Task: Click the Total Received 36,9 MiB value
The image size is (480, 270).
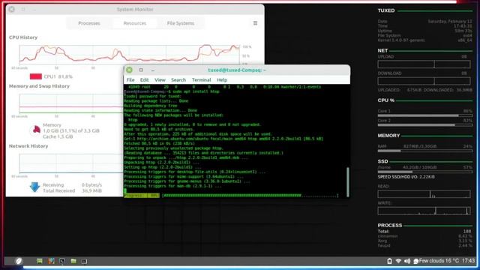Action: coord(91,190)
